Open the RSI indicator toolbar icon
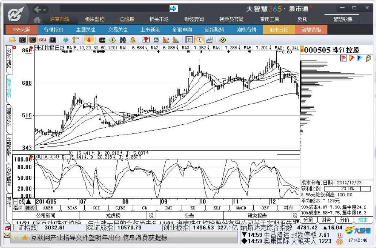The height and width of the screenshot is (248, 376). [42, 40]
